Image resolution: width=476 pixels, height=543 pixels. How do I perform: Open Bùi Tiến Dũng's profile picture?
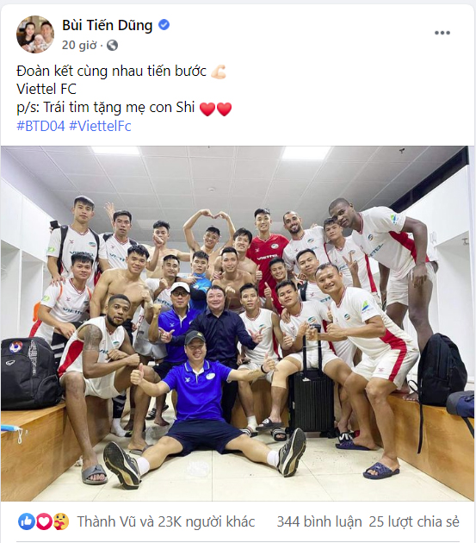(x=35, y=34)
